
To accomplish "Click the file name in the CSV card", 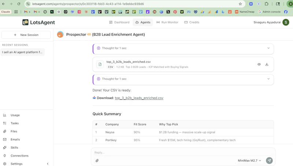I will (129, 62).
